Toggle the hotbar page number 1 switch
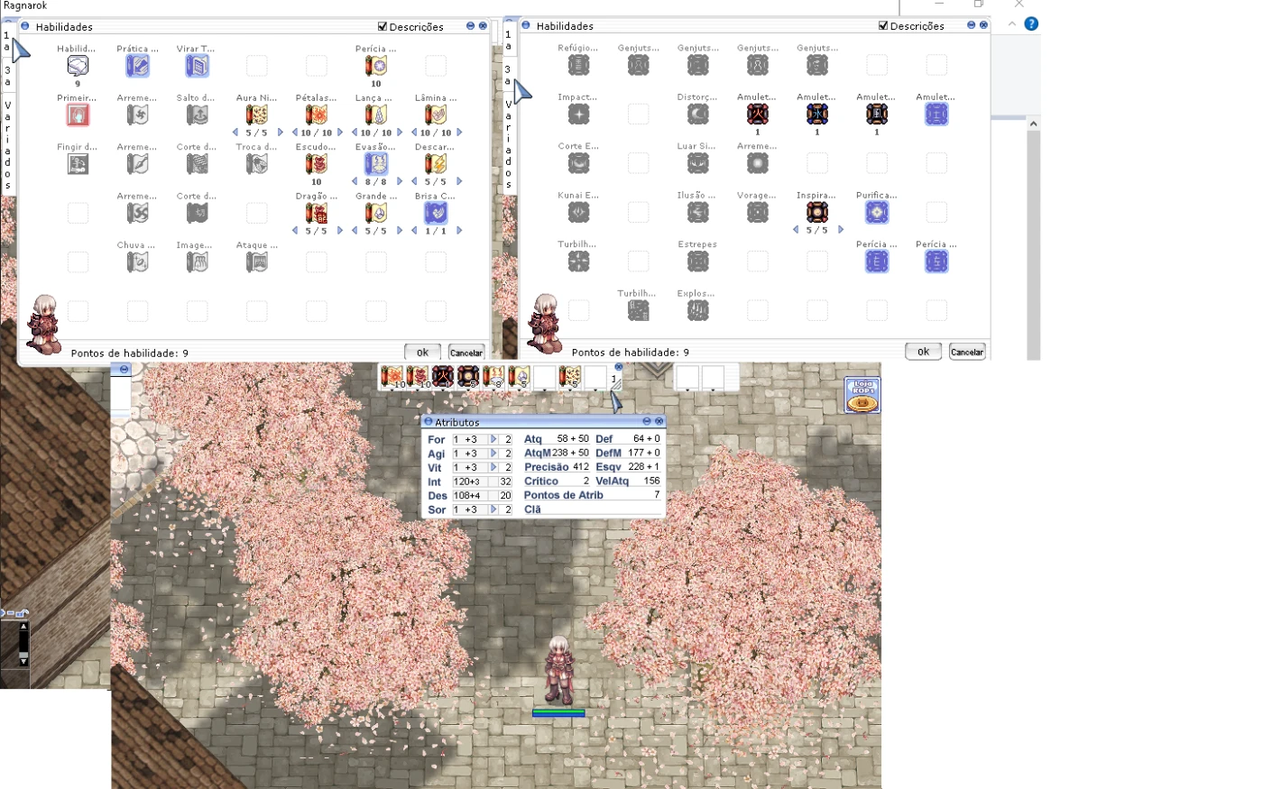1263x789 pixels. tap(614, 380)
